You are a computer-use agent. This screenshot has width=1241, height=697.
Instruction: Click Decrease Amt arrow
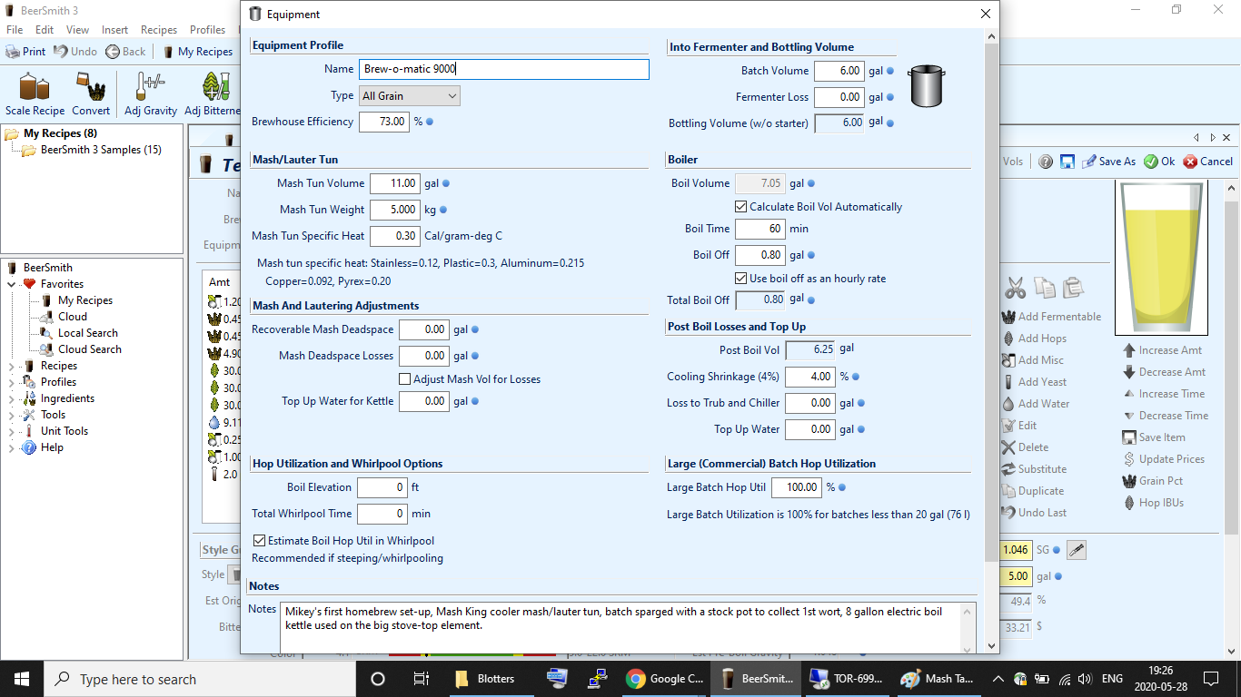pos(1165,372)
